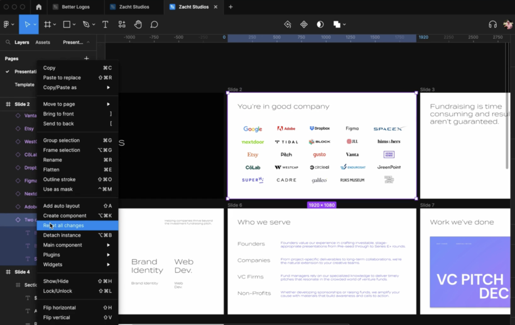The image size is (515, 325).
Task: Choose Bring to front
Action: click(x=77, y=114)
